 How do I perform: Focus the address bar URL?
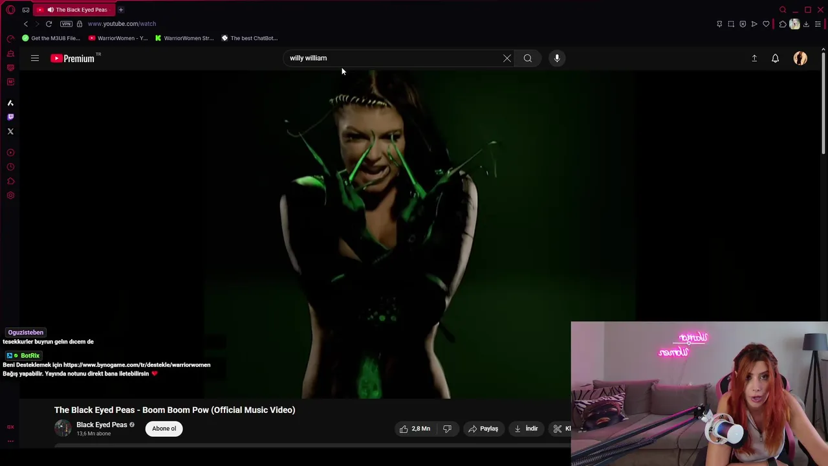(122, 24)
